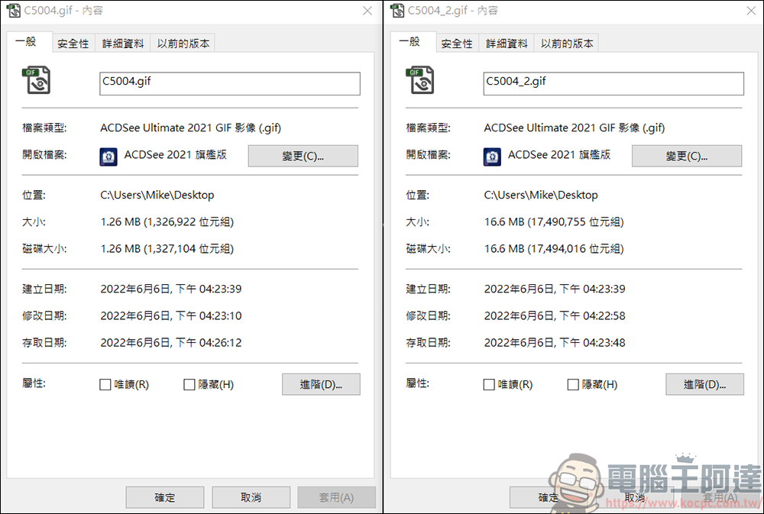Switch to 安全性 tab in C5004.gif window
The width and height of the screenshot is (764, 514).
tap(73, 44)
